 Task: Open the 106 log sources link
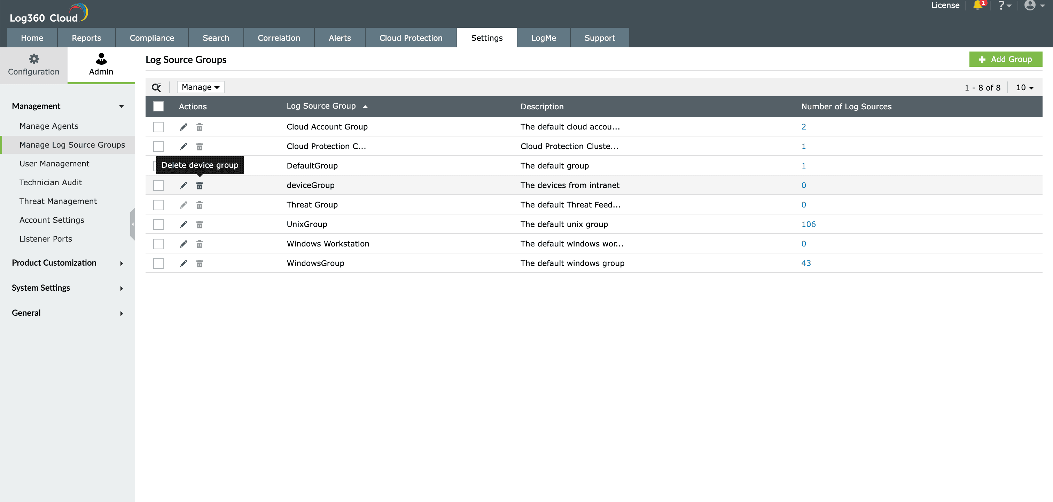[x=808, y=225]
